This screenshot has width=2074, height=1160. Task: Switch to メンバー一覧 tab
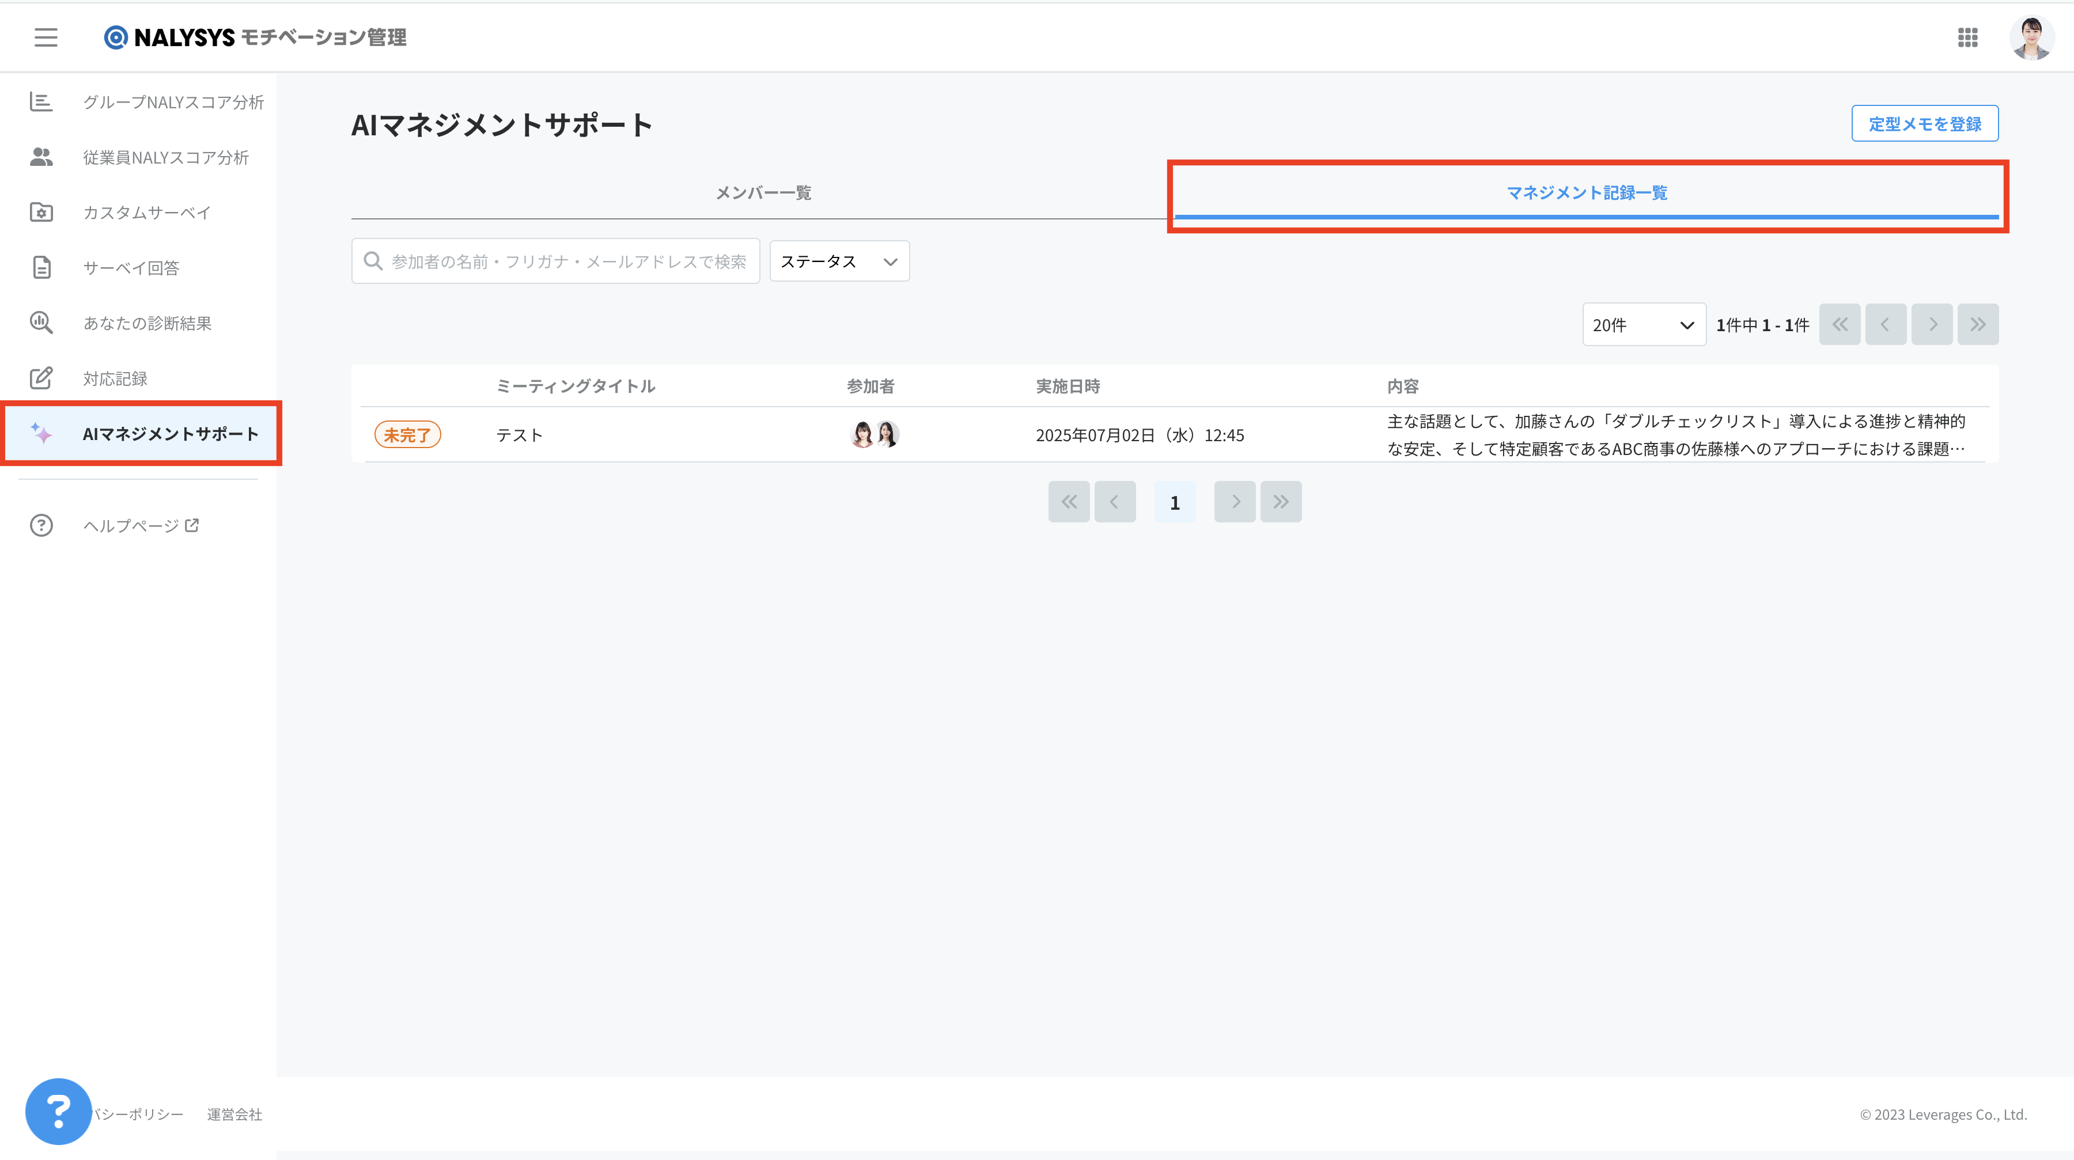763,192
